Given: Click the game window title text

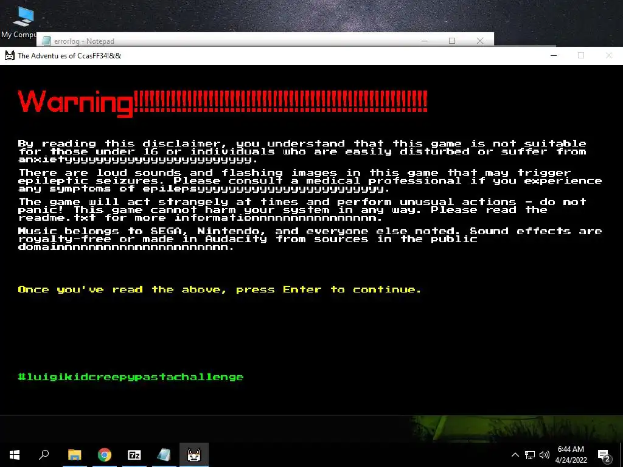Looking at the screenshot, I should (x=69, y=55).
